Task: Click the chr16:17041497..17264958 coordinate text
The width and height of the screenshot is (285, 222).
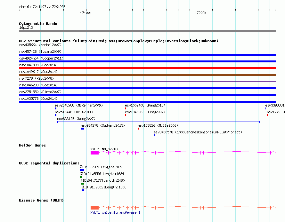Action: tap(42, 7)
